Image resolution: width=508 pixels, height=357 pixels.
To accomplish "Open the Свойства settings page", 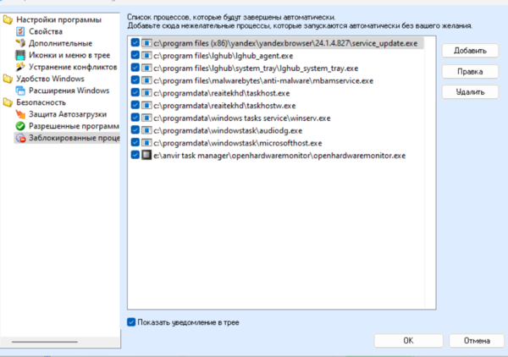I will click(46, 31).
